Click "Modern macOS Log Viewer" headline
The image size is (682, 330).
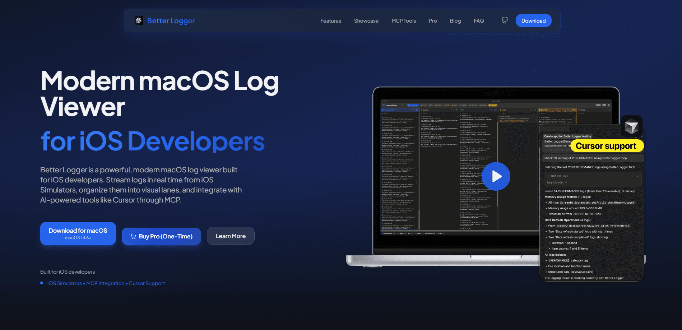pyautogui.click(x=159, y=93)
